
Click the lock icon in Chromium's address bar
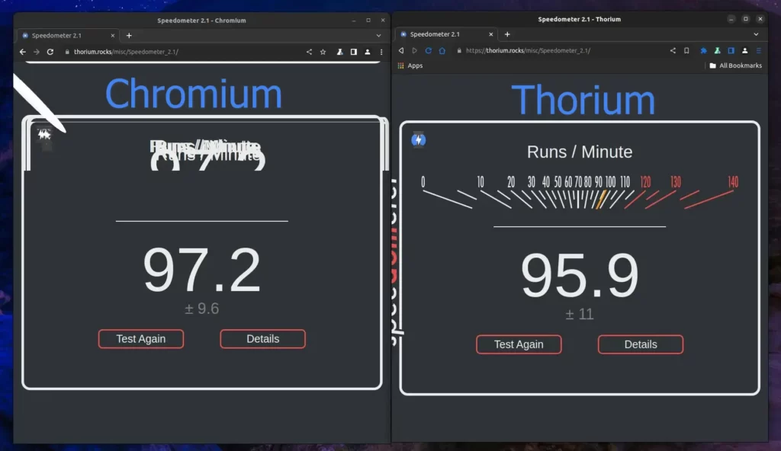coord(67,52)
